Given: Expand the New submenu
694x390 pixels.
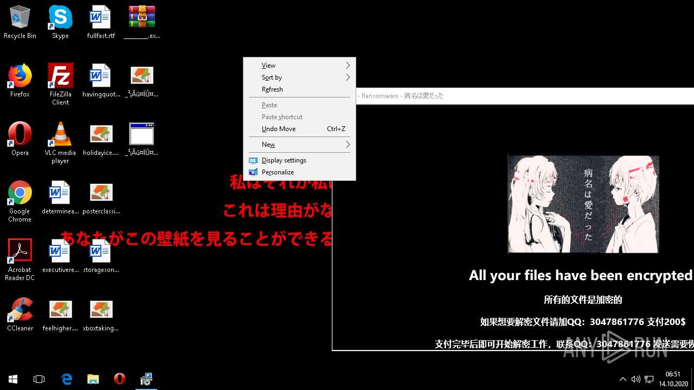Looking at the screenshot, I should click(299, 145).
